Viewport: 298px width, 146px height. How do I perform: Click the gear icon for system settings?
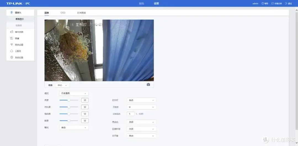click(x=12, y=57)
